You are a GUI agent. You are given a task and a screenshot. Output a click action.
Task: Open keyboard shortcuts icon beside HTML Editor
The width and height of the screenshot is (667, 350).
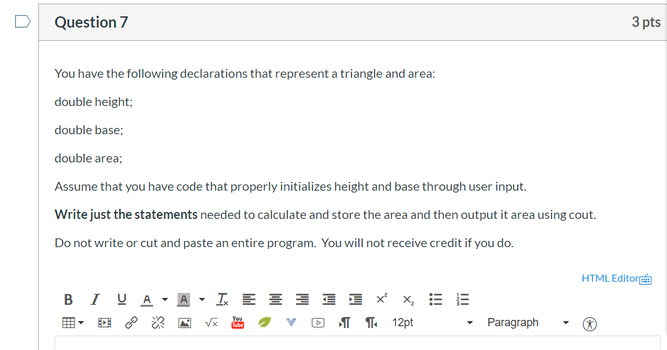(646, 279)
